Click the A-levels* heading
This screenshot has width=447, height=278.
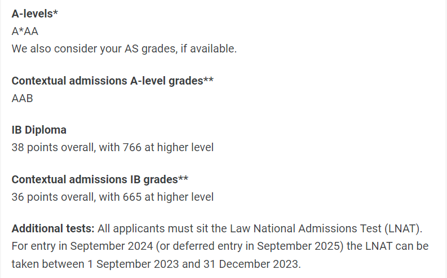click(x=34, y=14)
